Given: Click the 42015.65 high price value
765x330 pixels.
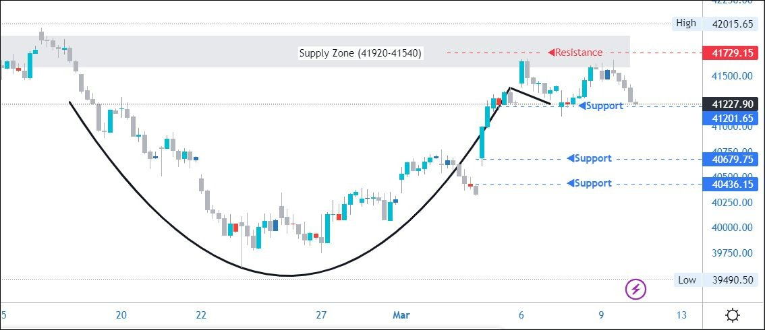Looking at the screenshot, I should tap(731, 24).
